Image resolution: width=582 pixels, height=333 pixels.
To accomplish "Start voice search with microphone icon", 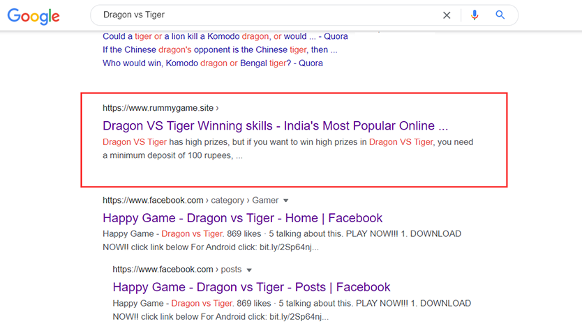I will click(x=475, y=15).
